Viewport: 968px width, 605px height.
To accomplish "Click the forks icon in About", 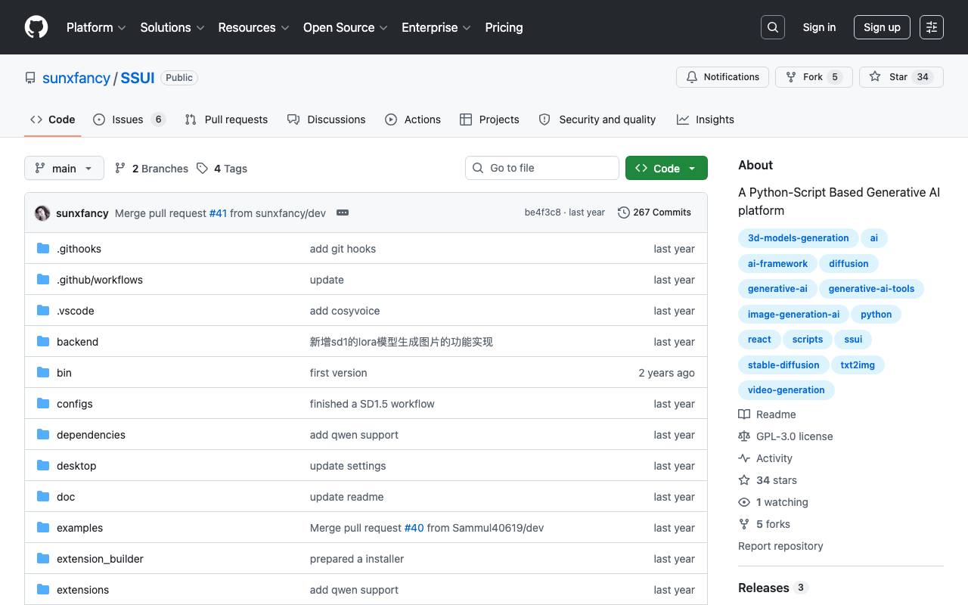I will click(x=744, y=524).
